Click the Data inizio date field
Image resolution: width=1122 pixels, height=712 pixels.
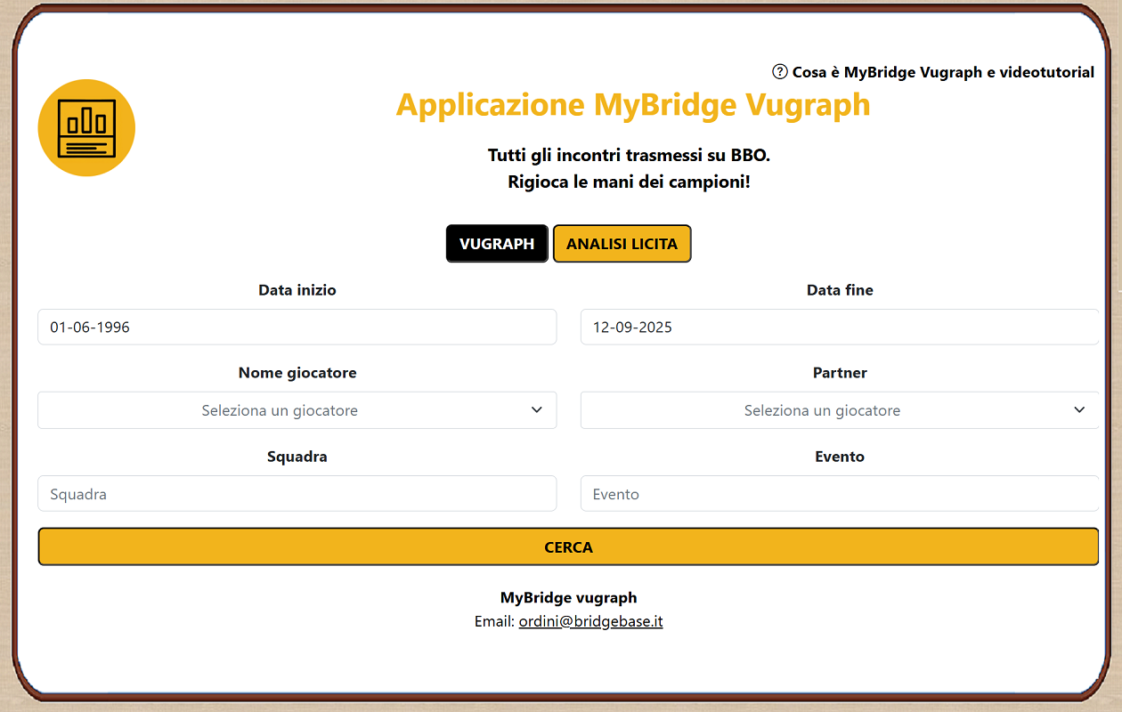(x=297, y=328)
